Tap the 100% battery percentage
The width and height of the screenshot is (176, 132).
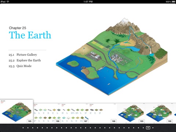pos(168,1)
